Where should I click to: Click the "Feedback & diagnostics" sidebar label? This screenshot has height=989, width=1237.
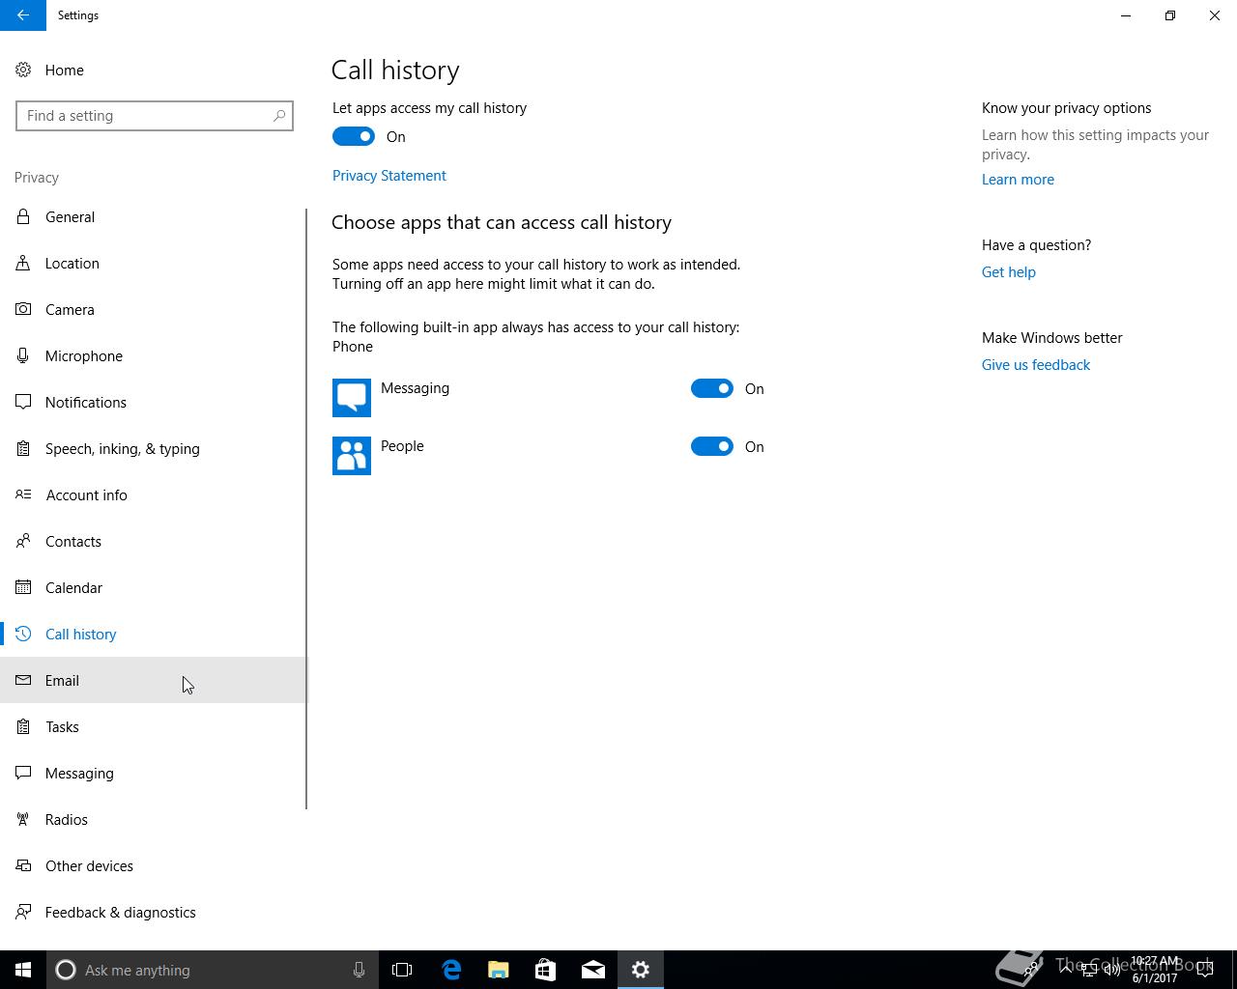121,913
